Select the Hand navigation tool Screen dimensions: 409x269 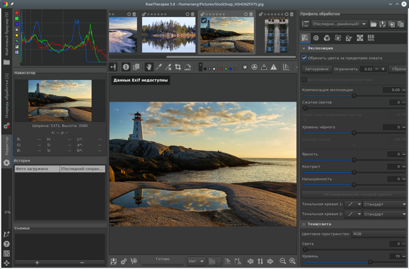click(x=149, y=67)
